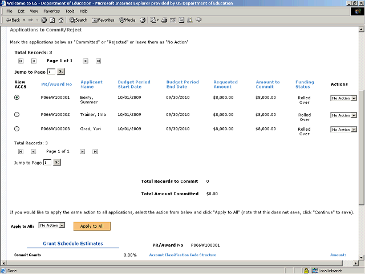Screen dimensions: 365x274
Task: Click the Forward arrow toolbar button
Action: tap(31, 21)
